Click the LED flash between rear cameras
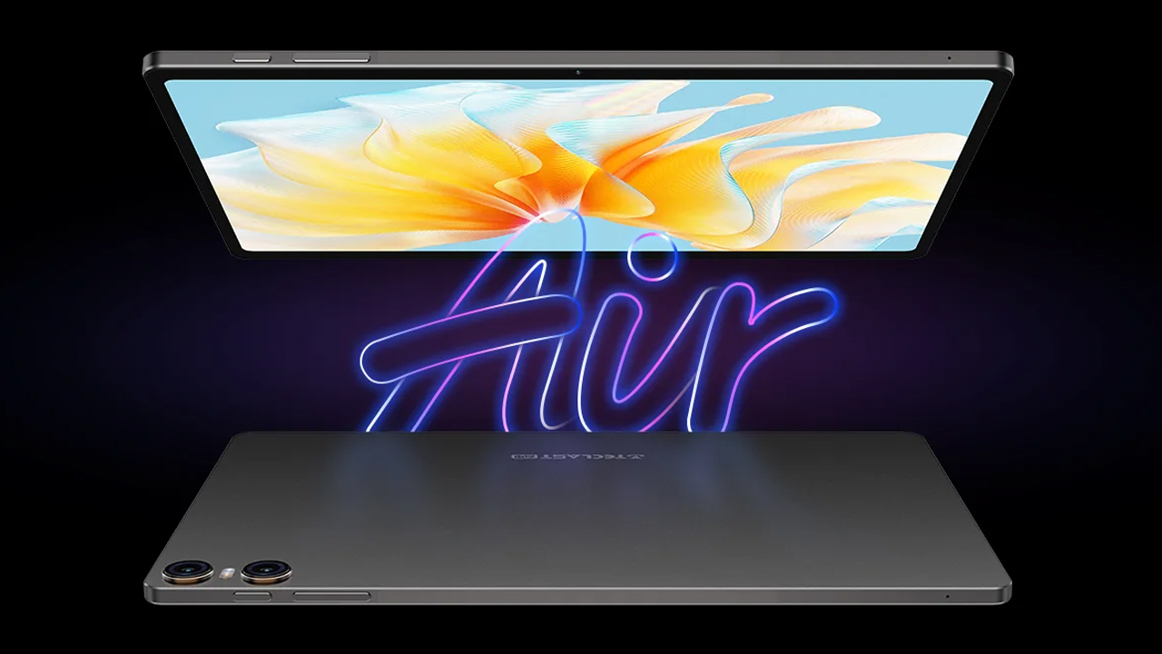 click(228, 572)
